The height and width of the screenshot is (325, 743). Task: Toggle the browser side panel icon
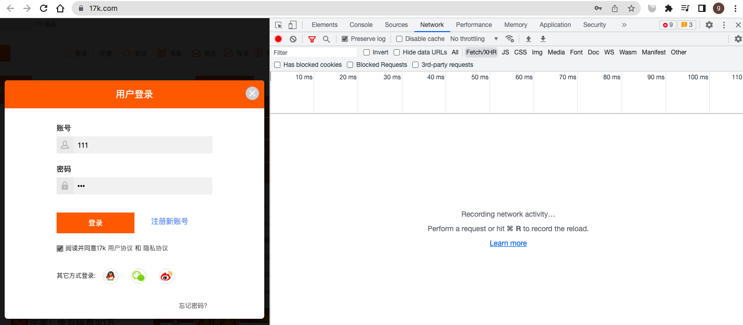pyautogui.click(x=702, y=8)
